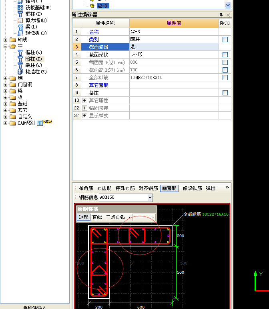Select 现浇板 (B) icon
Viewport: 269px width, 309px height.
[x=20, y=33]
